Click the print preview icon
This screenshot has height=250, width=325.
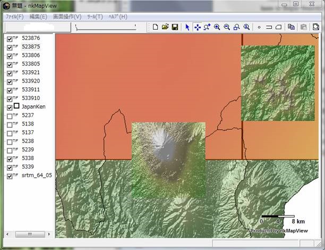tap(315, 27)
